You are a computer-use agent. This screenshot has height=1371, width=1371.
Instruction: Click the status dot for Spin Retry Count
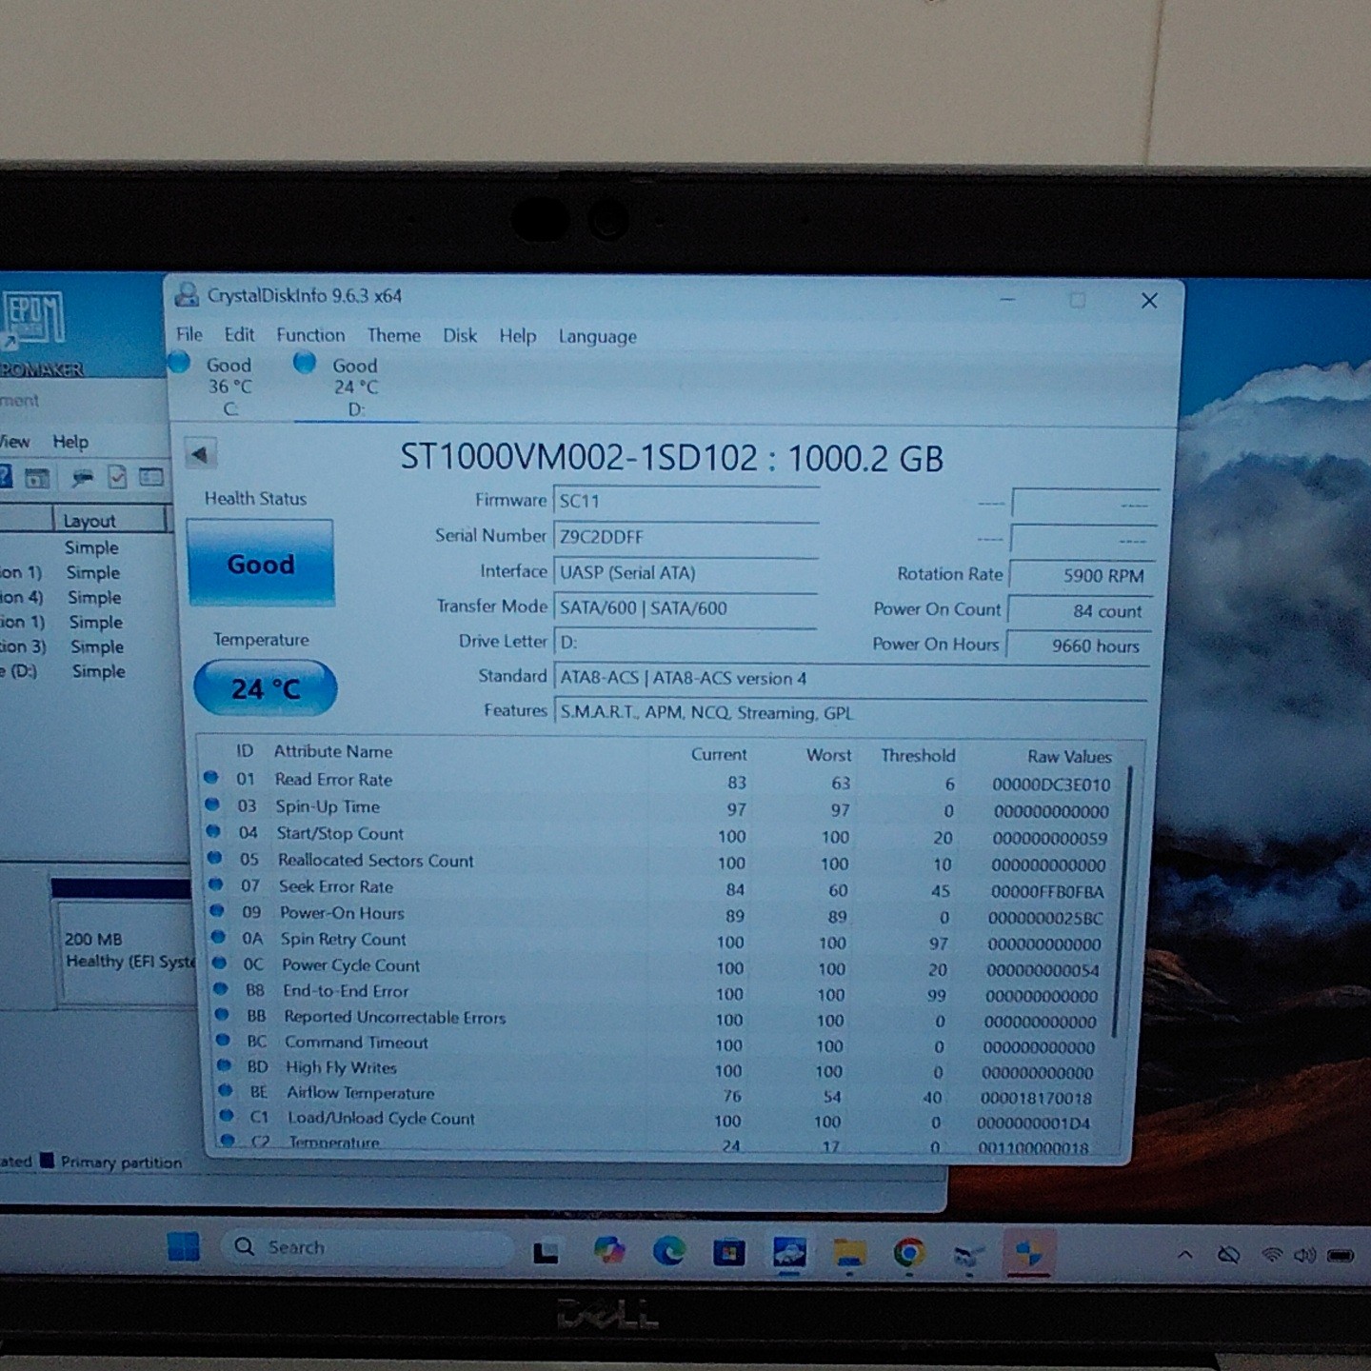(218, 937)
